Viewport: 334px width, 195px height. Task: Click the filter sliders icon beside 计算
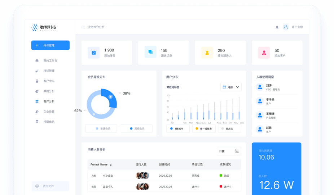237,151
